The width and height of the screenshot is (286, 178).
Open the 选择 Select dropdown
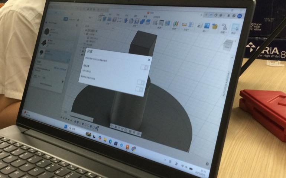click(234, 33)
